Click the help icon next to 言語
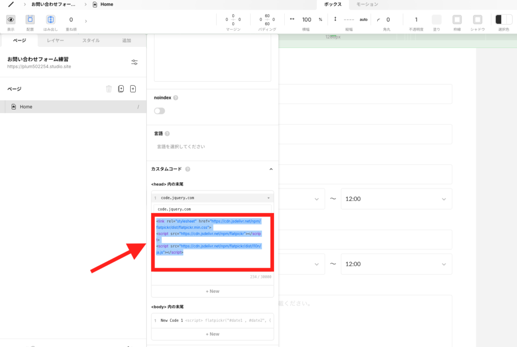The width and height of the screenshot is (517, 347). [167, 133]
